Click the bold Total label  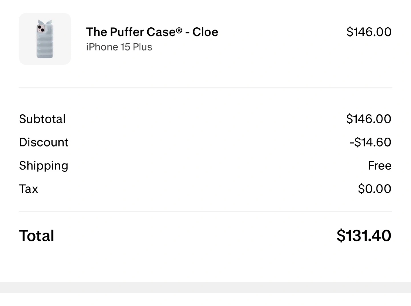click(37, 236)
